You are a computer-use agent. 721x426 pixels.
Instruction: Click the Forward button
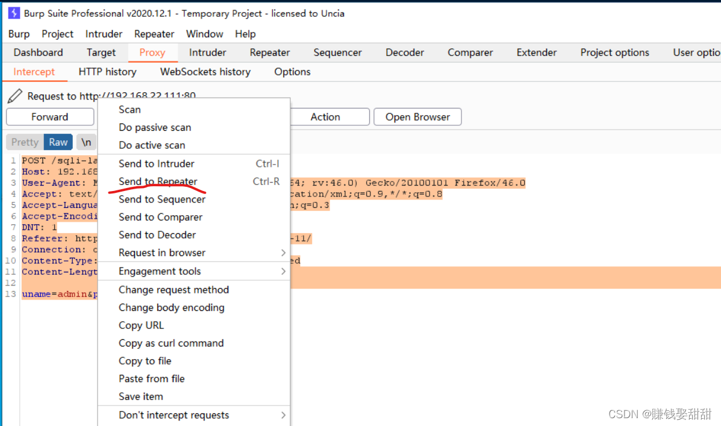50,117
